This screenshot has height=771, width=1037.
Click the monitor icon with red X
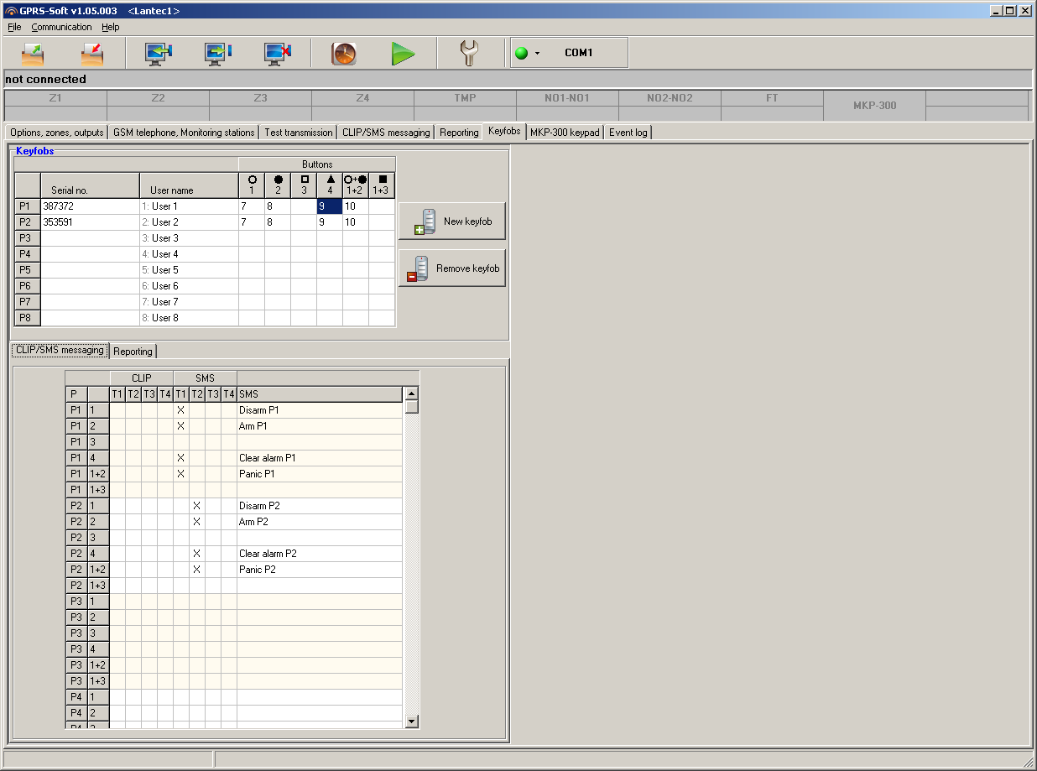278,53
